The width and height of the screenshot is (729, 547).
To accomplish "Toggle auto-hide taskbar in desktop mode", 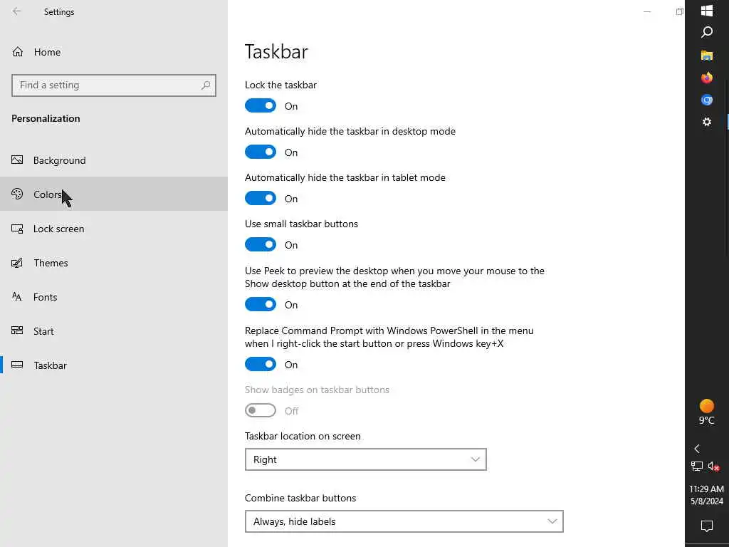I will click(x=261, y=152).
